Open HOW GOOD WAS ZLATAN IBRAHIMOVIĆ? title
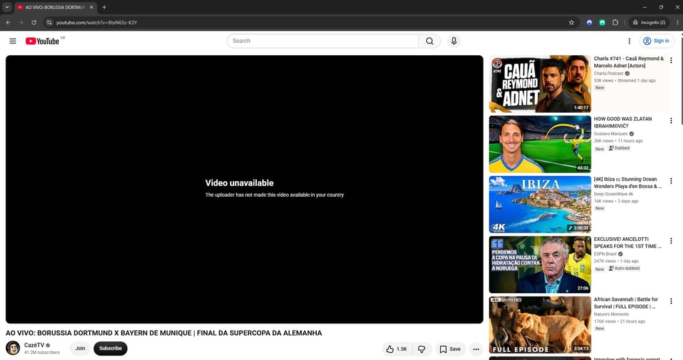683x360 pixels. click(x=623, y=122)
